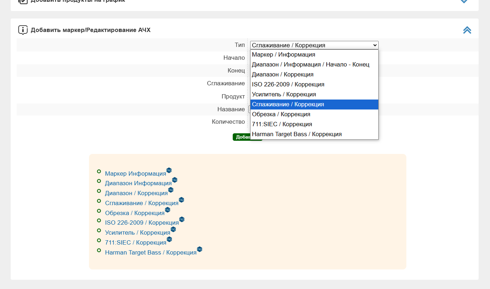Open the 711:SIEC / Коррекция link

click(136, 242)
